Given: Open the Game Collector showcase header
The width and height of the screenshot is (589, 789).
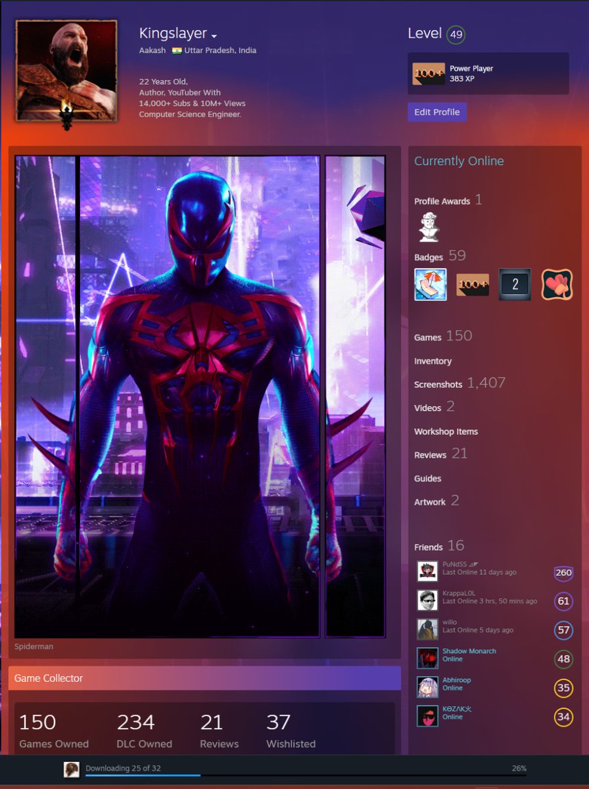Looking at the screenshot, I should [204, 678].
